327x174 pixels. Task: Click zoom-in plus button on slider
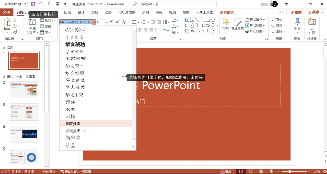pyautogui.click(x=309, y=171)
